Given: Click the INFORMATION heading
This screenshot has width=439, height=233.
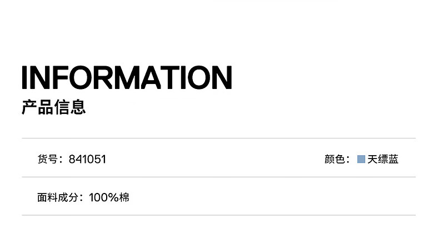Looking at the screenshot, I should (127, 77).
